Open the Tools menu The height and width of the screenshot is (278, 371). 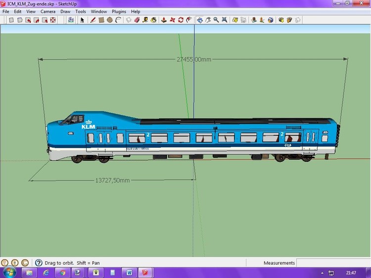(81, 11)
